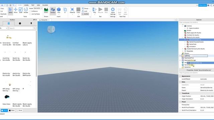Screen dimensions: 214x120
Task: Switch to the VIEW ribbon tab
Action: 38,5
